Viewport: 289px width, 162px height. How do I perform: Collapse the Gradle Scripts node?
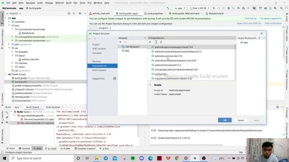point(6,74)
